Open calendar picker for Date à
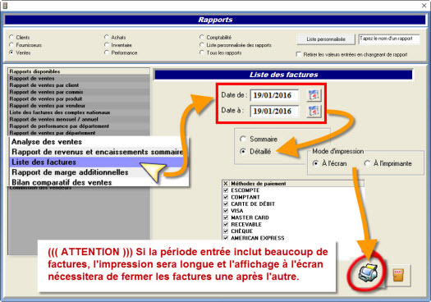Image resolution: width=431 pixels, height=302 pixels. pyautogui.click(x=314, y=111)
